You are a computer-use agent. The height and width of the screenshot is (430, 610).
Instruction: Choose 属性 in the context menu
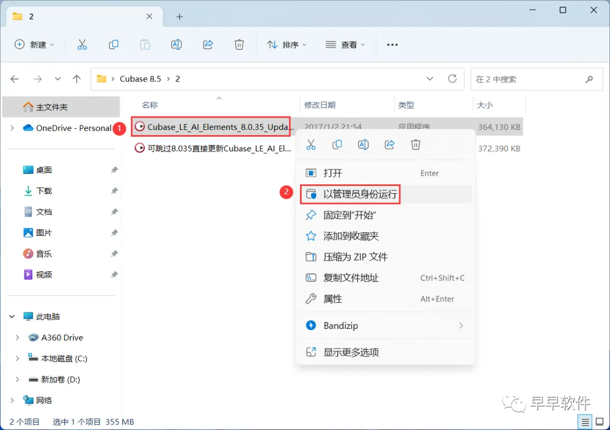[x=386, y=299]
